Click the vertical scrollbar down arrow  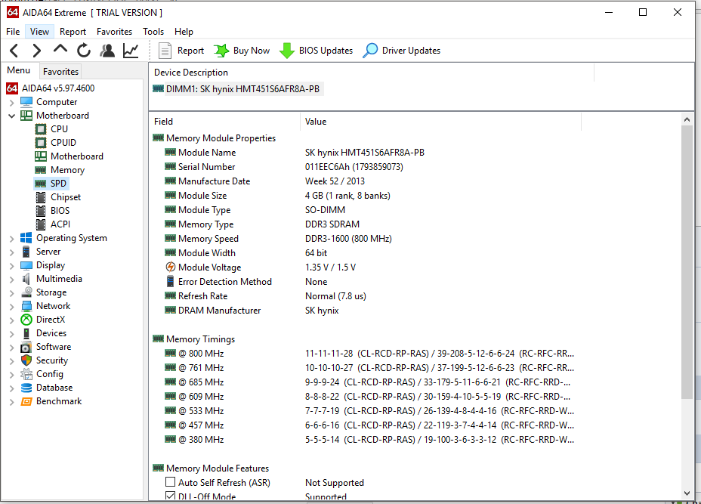(x=687, y=493)
